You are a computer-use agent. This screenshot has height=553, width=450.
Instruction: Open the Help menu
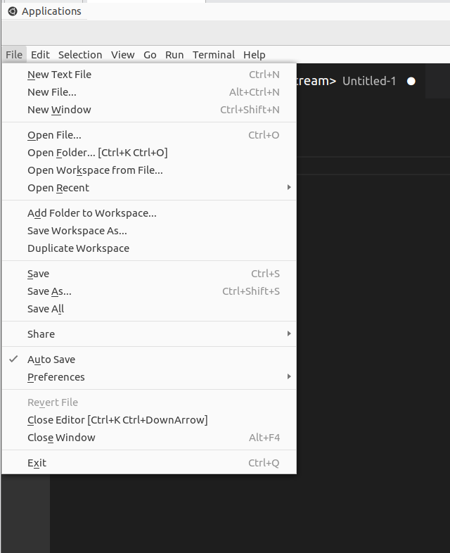click(255, 55)
